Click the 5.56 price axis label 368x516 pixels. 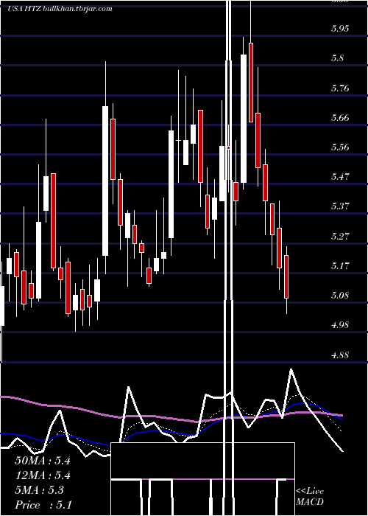340,147
